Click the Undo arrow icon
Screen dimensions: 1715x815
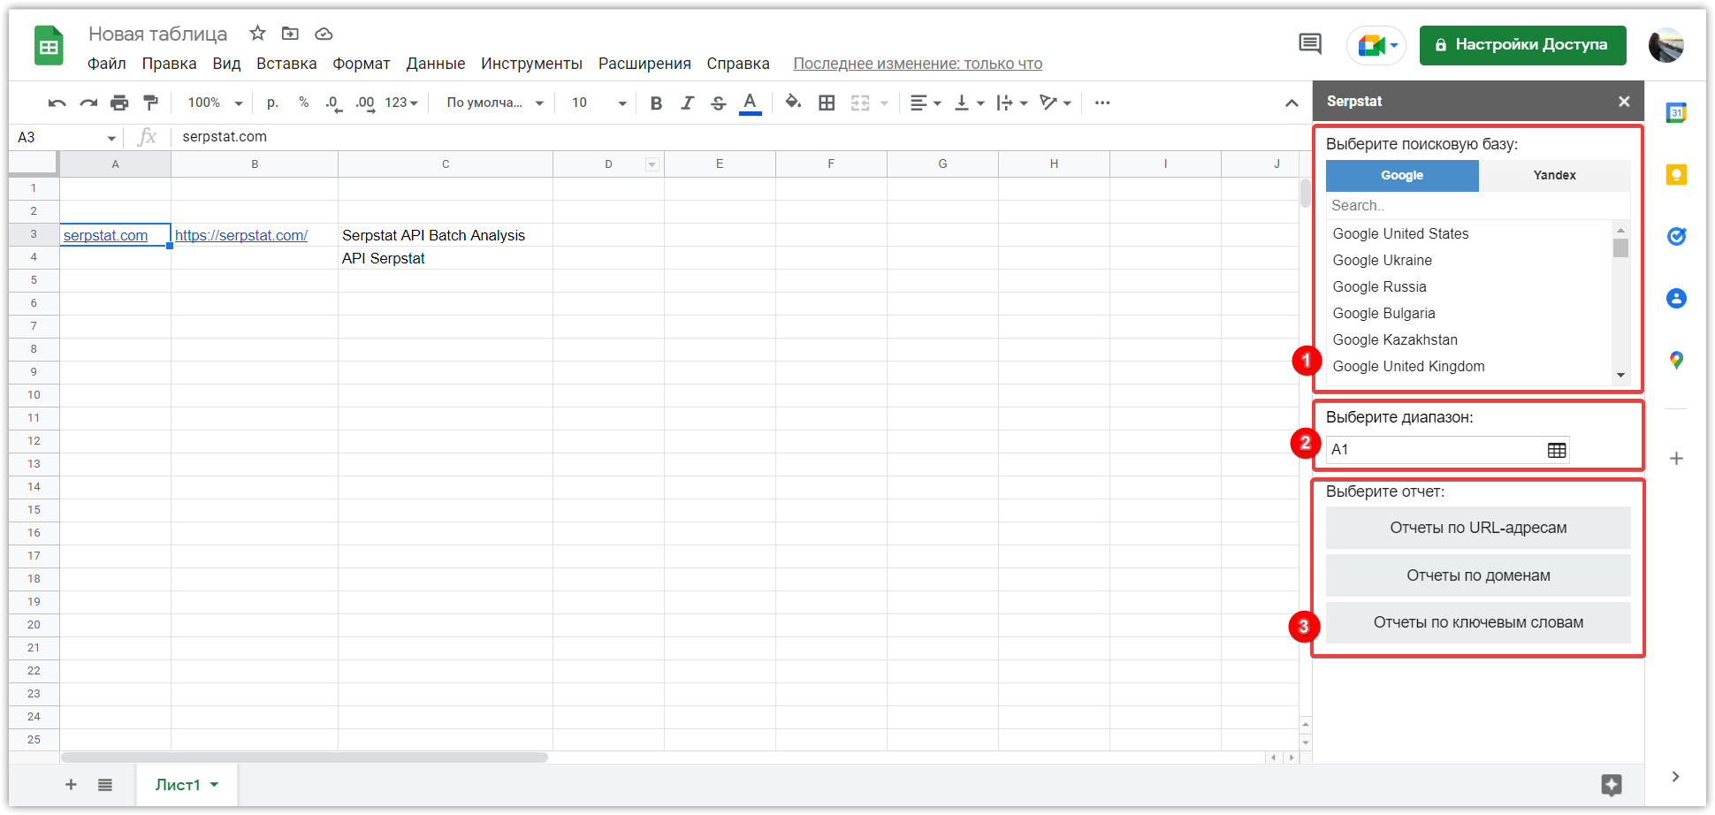click(x=57, y=103)
